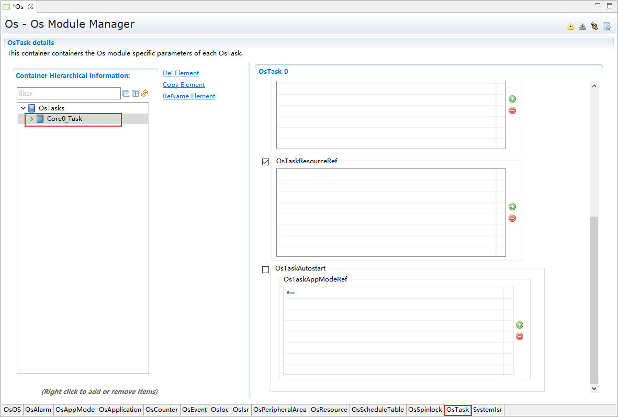Screen dimensions: 618x417
Task: Click the Del Element link
Action: click(x=181, y=73)
